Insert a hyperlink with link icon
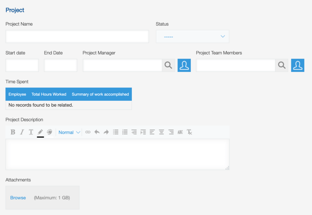The height and width of the screenshot is (215, 312). pos(88,132)
